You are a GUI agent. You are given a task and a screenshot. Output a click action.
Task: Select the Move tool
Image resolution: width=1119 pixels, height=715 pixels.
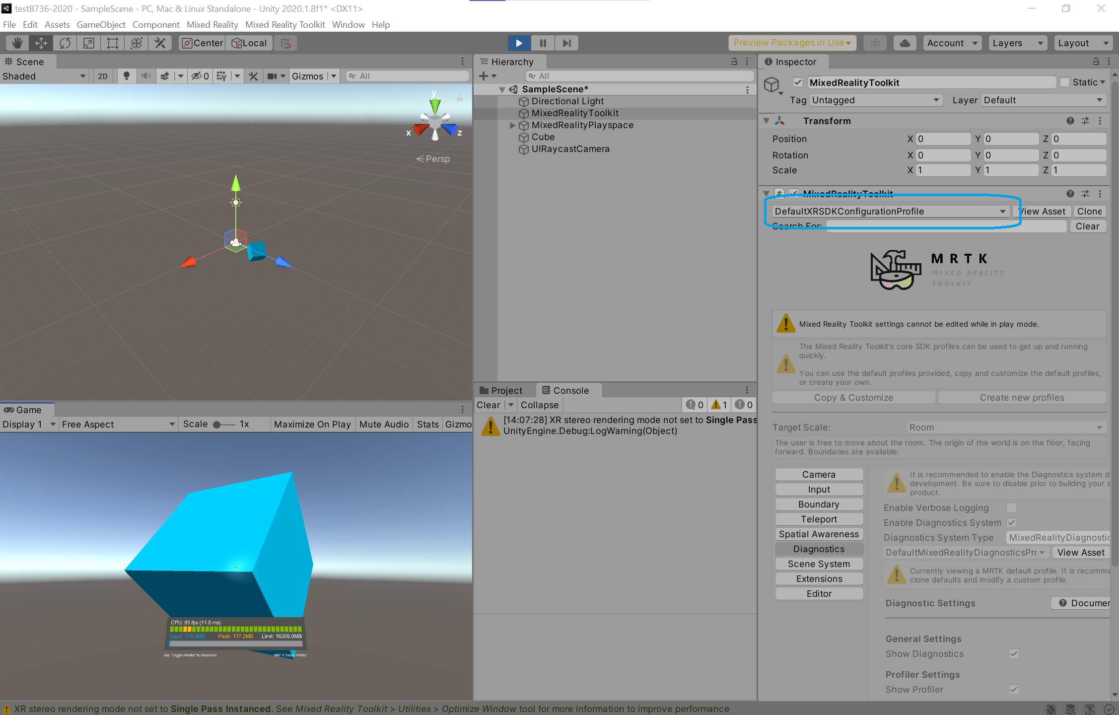(x=41, y=43)
